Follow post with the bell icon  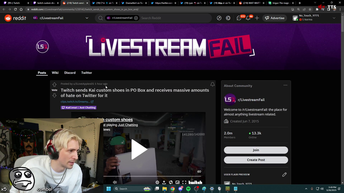tap(212, 84)
